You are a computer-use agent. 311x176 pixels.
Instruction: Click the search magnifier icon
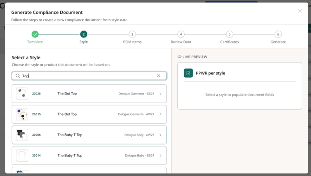point(18,76)
